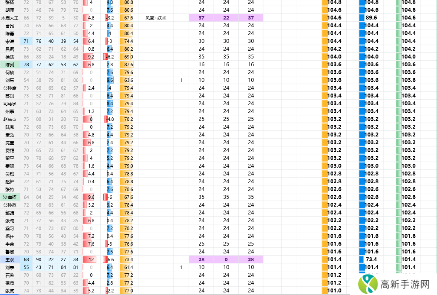
Task: Select the 司马孚 name cell
Action: click(10, 104)
